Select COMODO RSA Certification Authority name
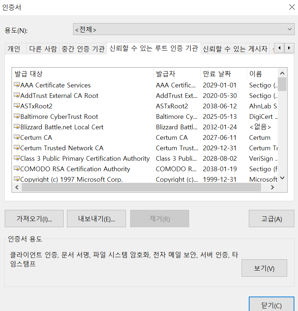Screen dimensions: 298x311 [75, 169]
